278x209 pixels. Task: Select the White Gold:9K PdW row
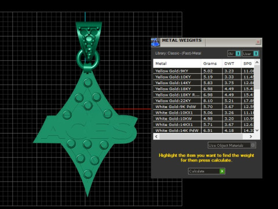coord(204,107)
